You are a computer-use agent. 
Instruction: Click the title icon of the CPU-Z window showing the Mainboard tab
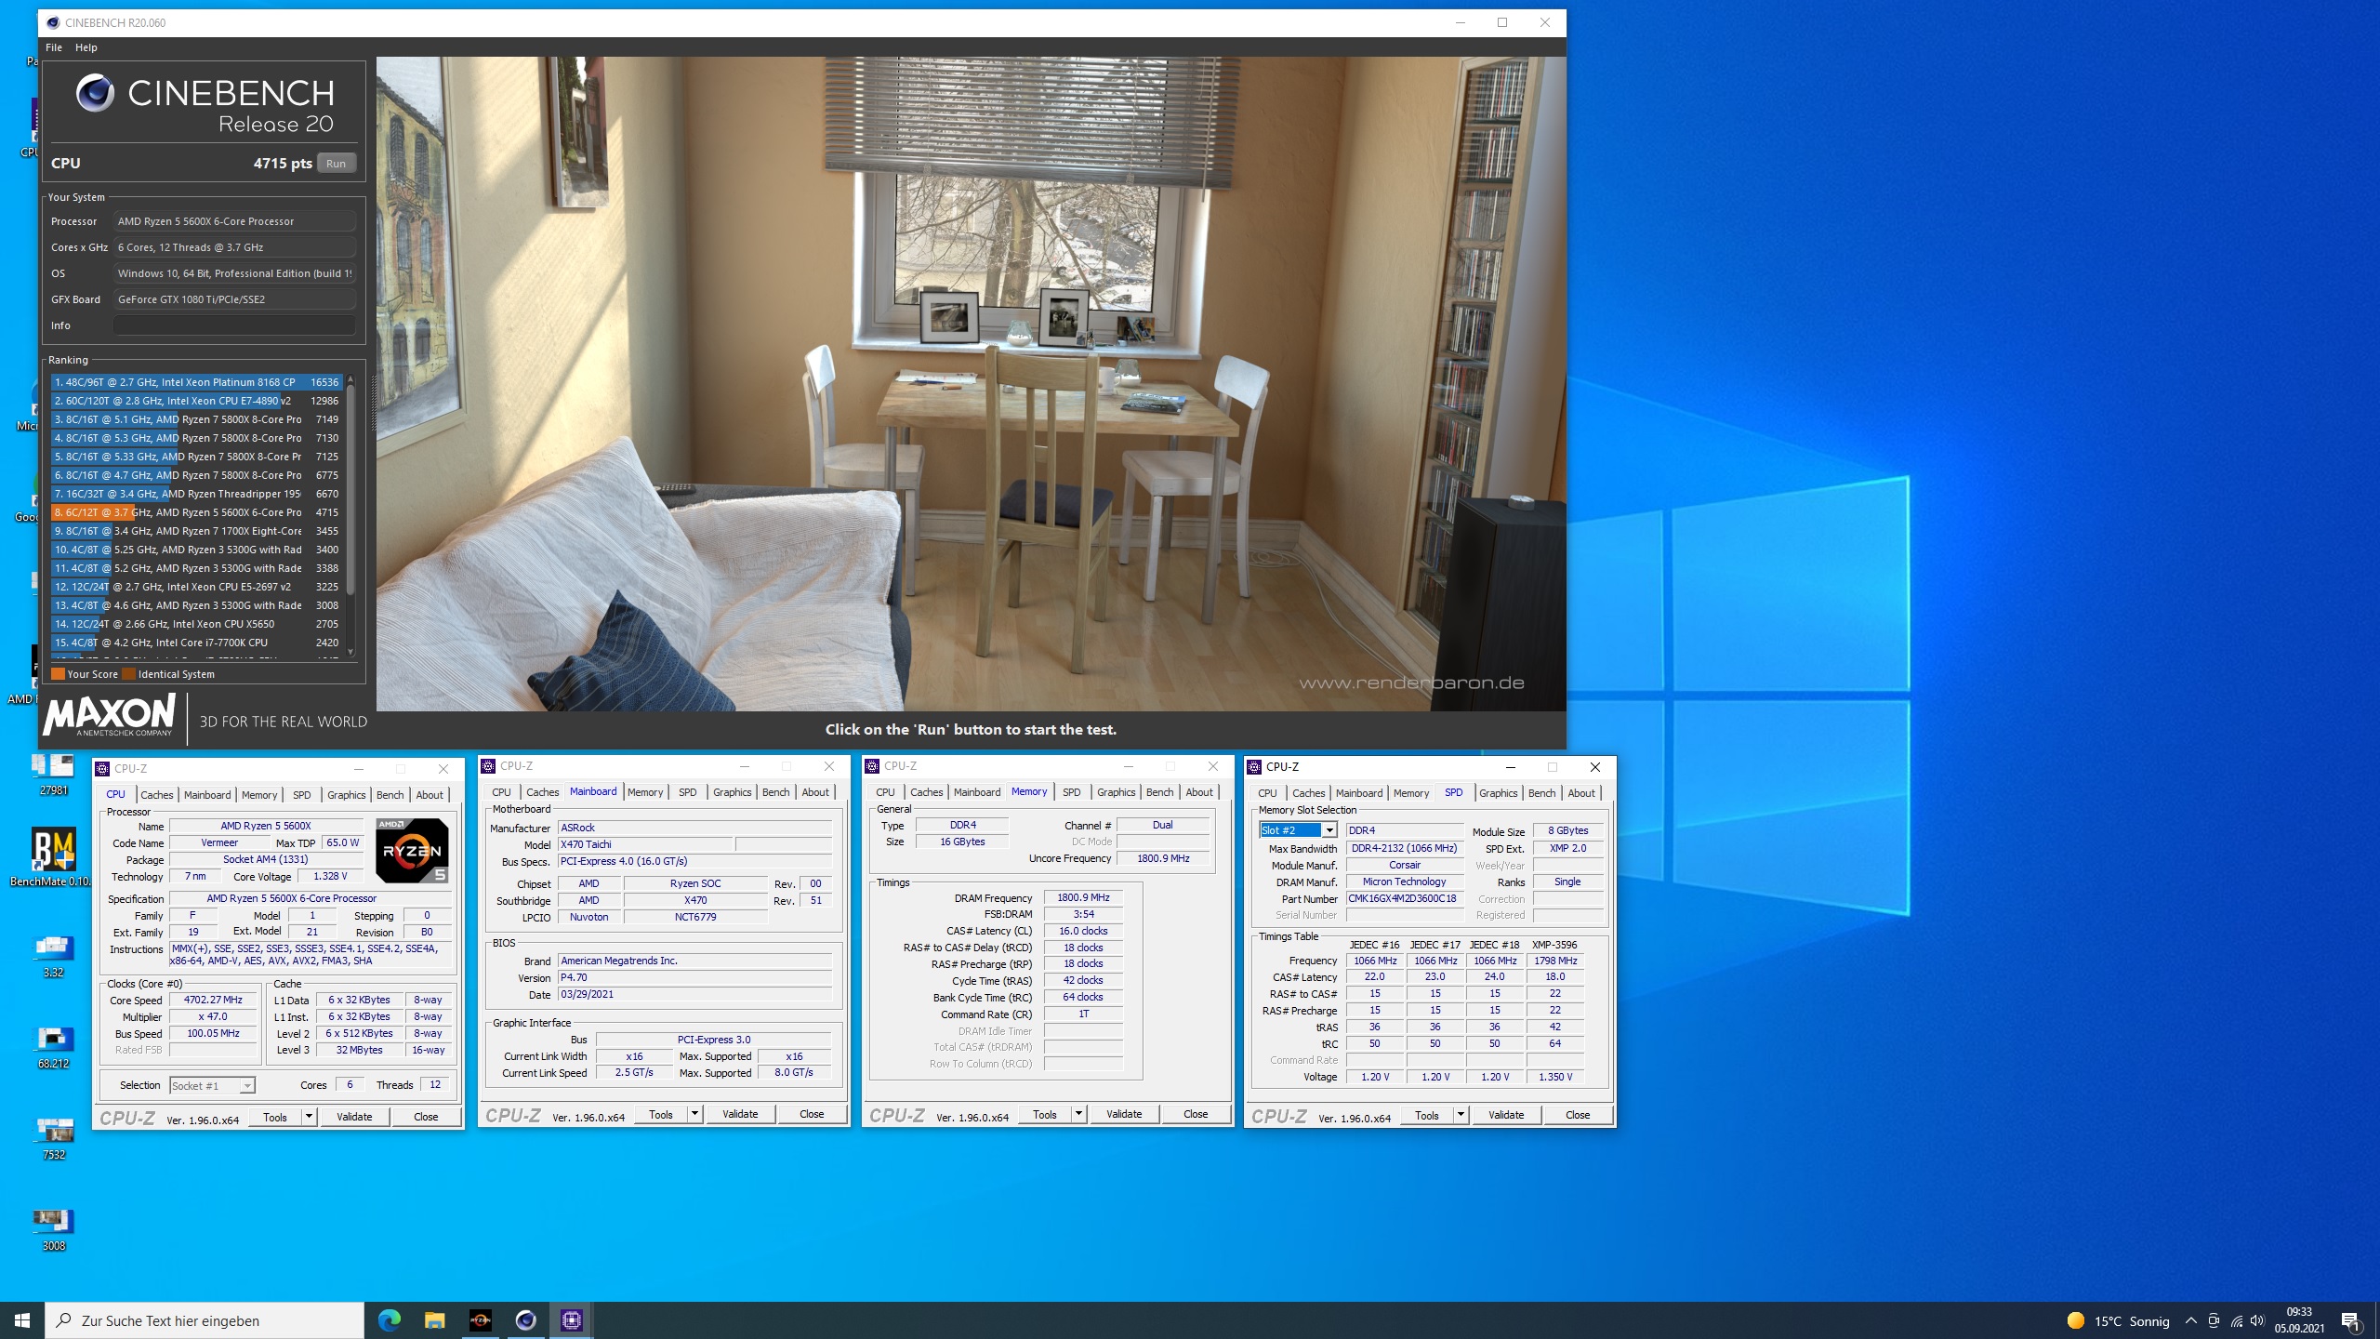pos(488,766)
